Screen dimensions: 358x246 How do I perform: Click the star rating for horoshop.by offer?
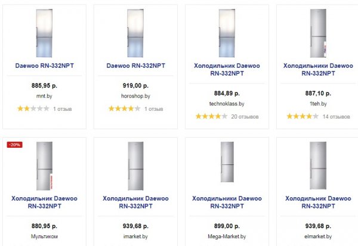[x=124, y=109]
